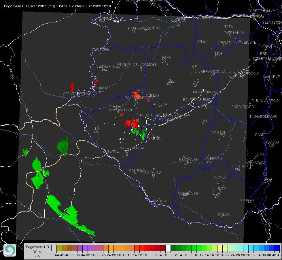
Task: Click the BAJA label
Action: [268, 179]
